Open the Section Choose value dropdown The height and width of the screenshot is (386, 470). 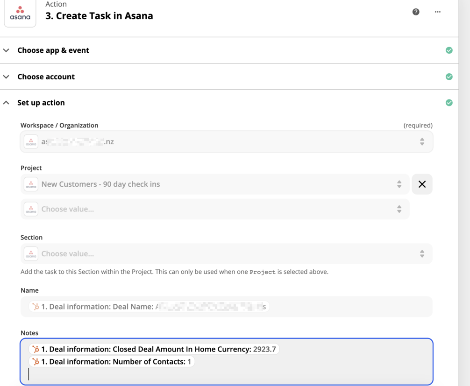click(x=227, y=253)
